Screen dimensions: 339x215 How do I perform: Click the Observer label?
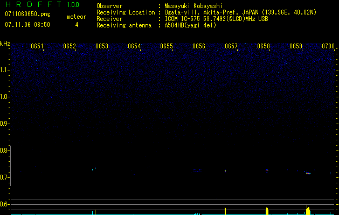click(x=109, y=6)
